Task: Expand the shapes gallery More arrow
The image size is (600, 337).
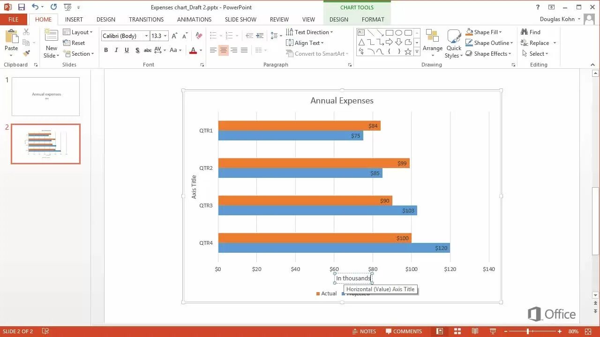Action: pyautogui.click(x=417, y=51)
